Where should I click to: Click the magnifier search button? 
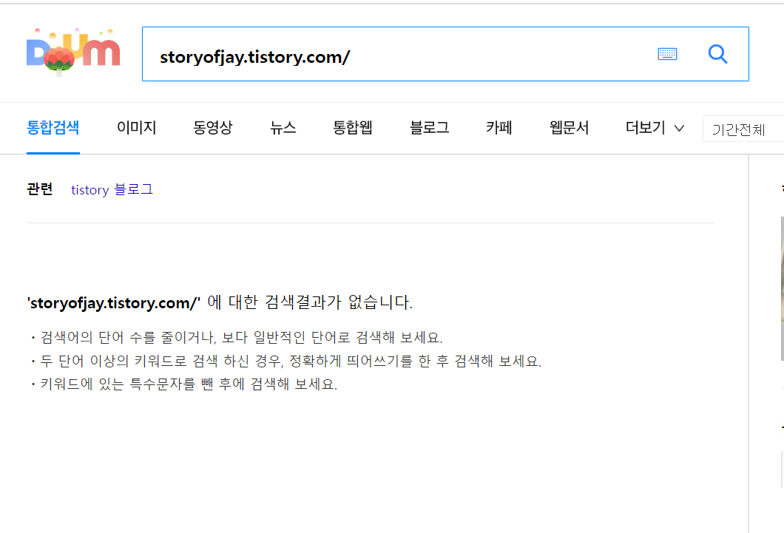coord(717,54)
